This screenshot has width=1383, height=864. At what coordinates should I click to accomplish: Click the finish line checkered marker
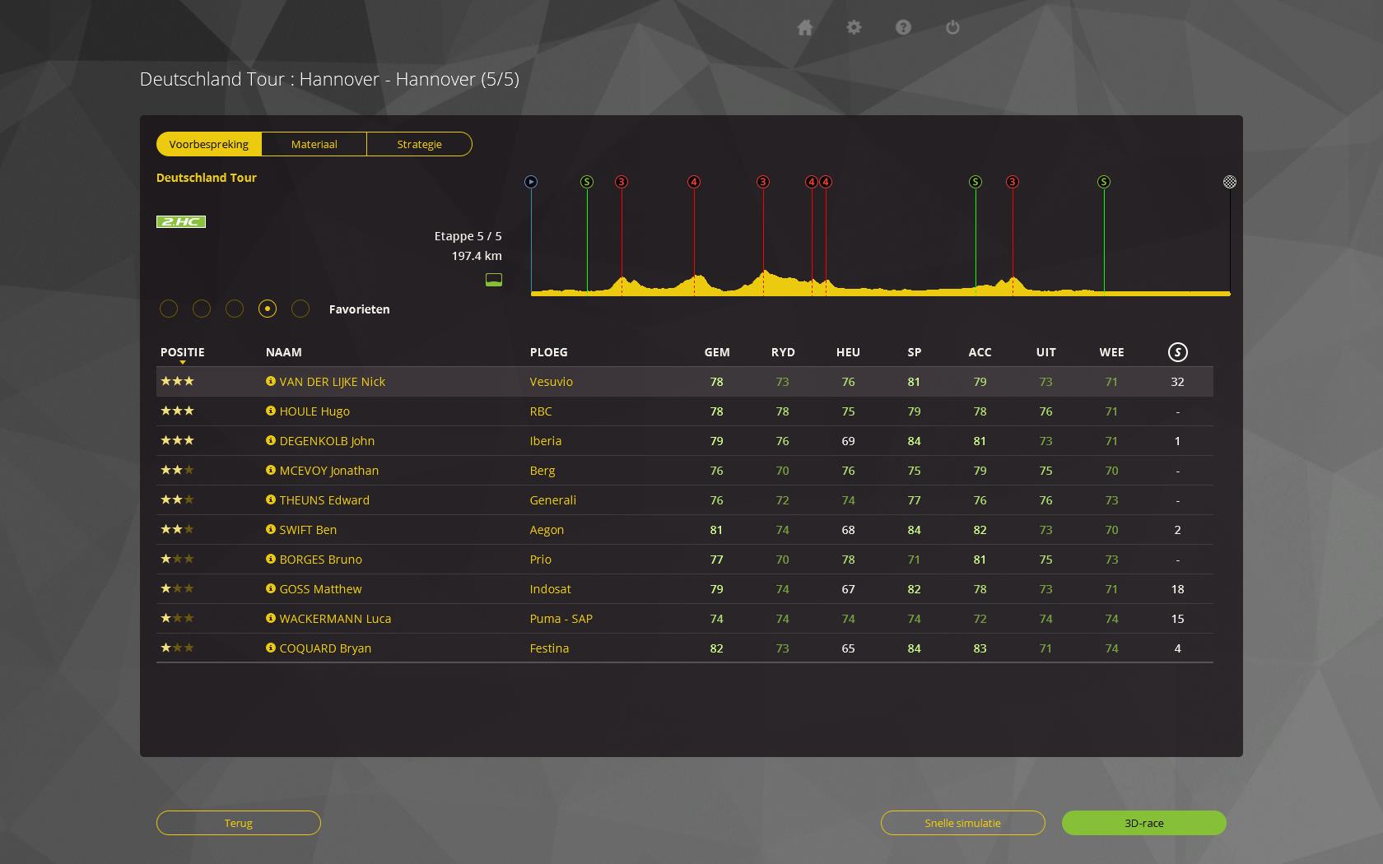tap(1229, 182)
